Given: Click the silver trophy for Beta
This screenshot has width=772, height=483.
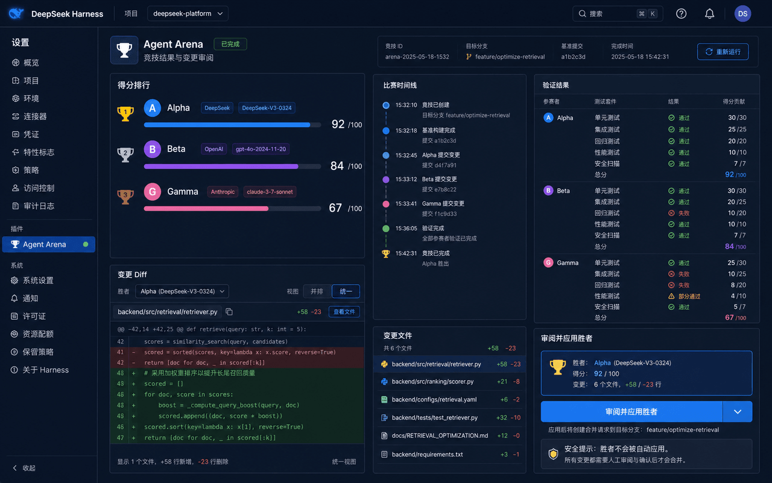Looking at the screenshot, I should coord(125,154).
